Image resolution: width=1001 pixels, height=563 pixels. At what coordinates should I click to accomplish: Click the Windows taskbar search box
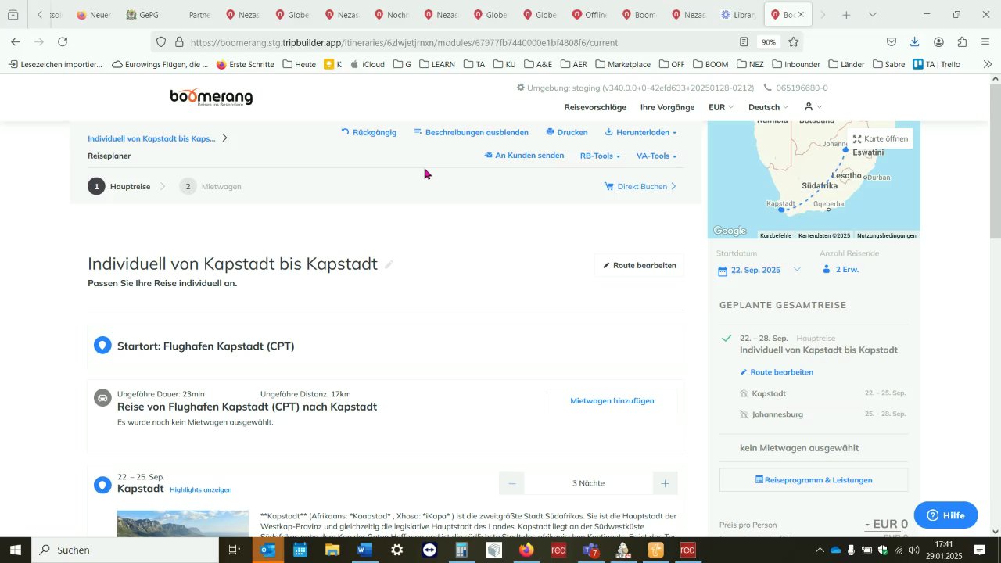[x=125, y=550]
